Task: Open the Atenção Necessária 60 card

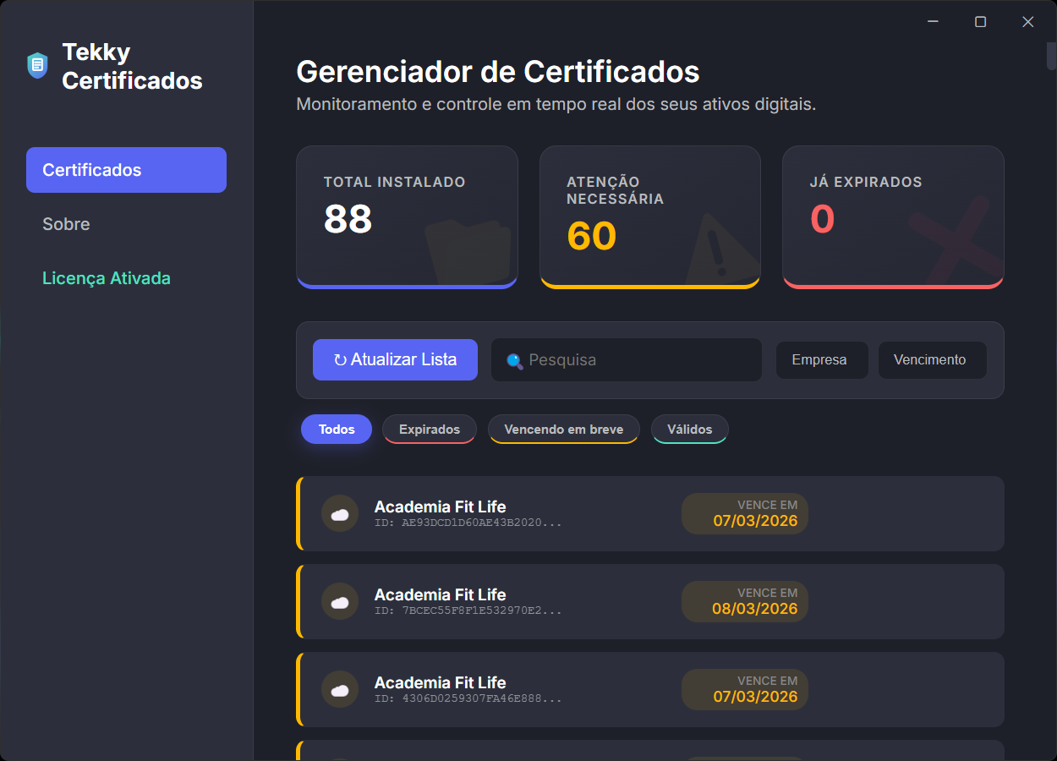Action: pyautogui.click(x=650, y=217)
